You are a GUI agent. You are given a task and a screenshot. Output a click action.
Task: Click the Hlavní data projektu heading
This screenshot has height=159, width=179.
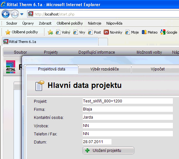[x=85, y=86]
